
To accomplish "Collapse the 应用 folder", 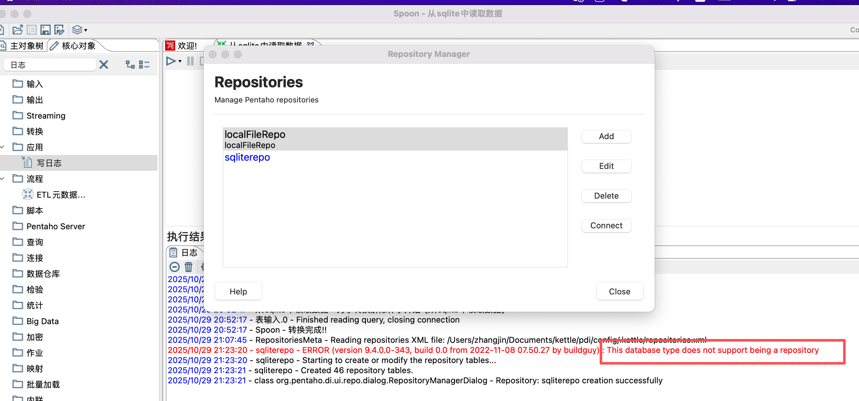I will (3, 147).
